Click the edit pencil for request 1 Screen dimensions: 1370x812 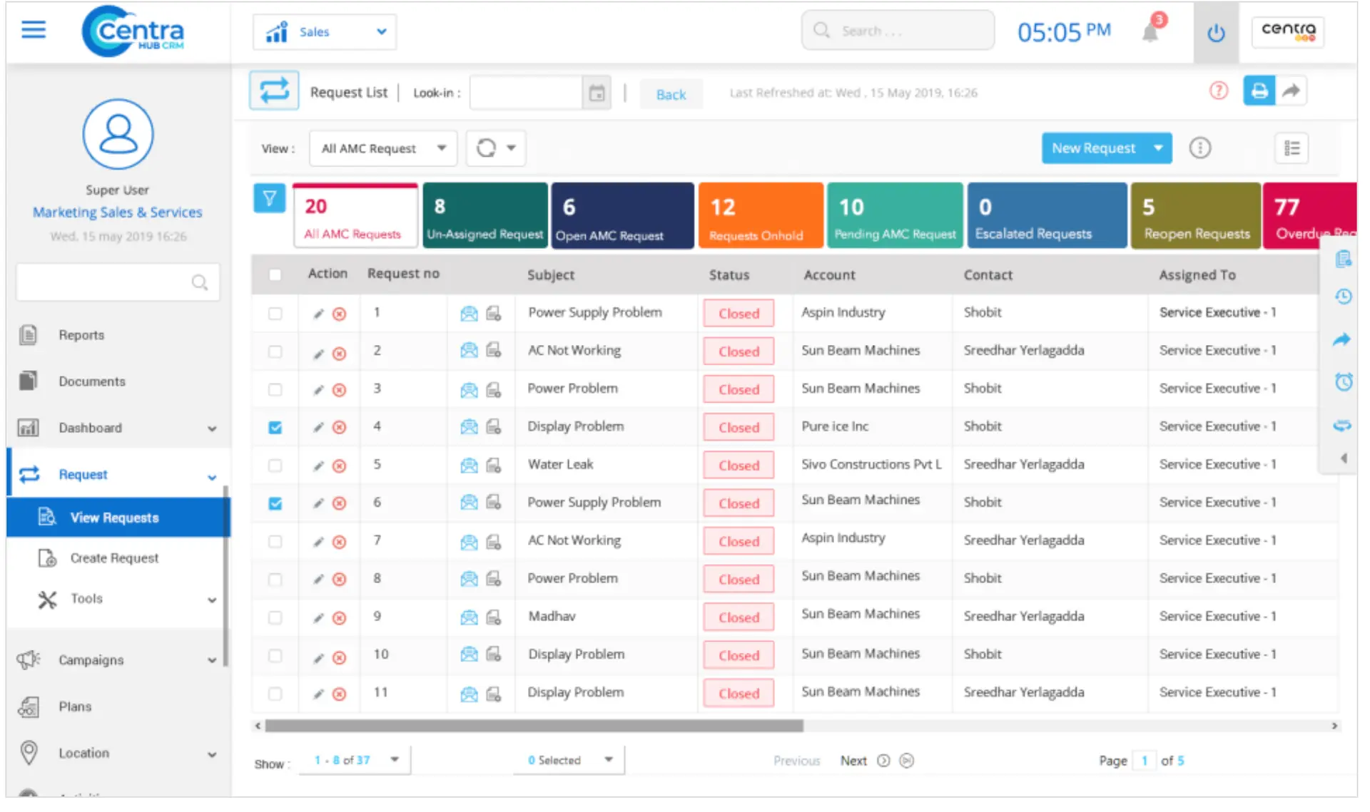coord(318,312)
